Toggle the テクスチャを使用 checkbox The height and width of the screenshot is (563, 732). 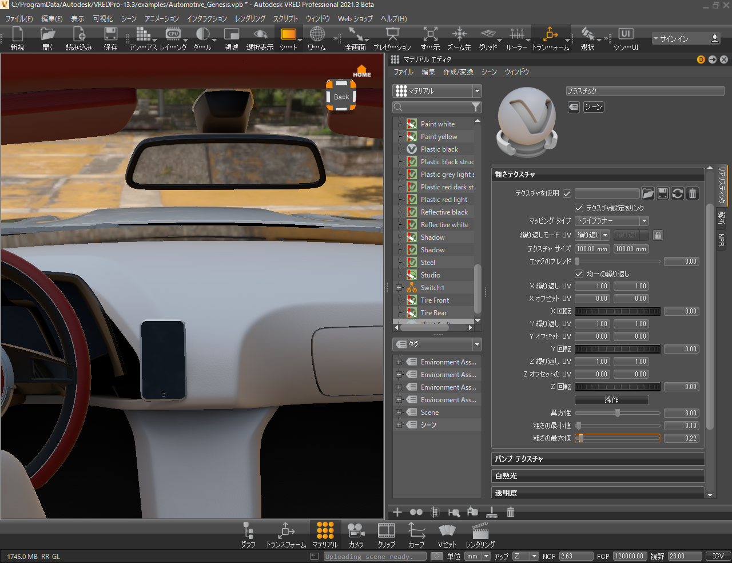click(567, 193)
